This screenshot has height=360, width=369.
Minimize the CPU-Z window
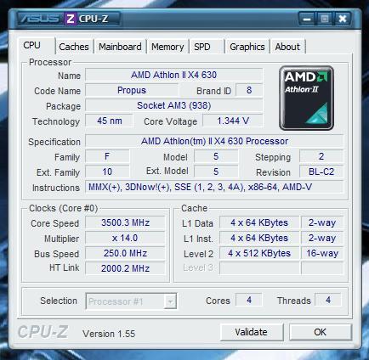[x=307, y=20]
